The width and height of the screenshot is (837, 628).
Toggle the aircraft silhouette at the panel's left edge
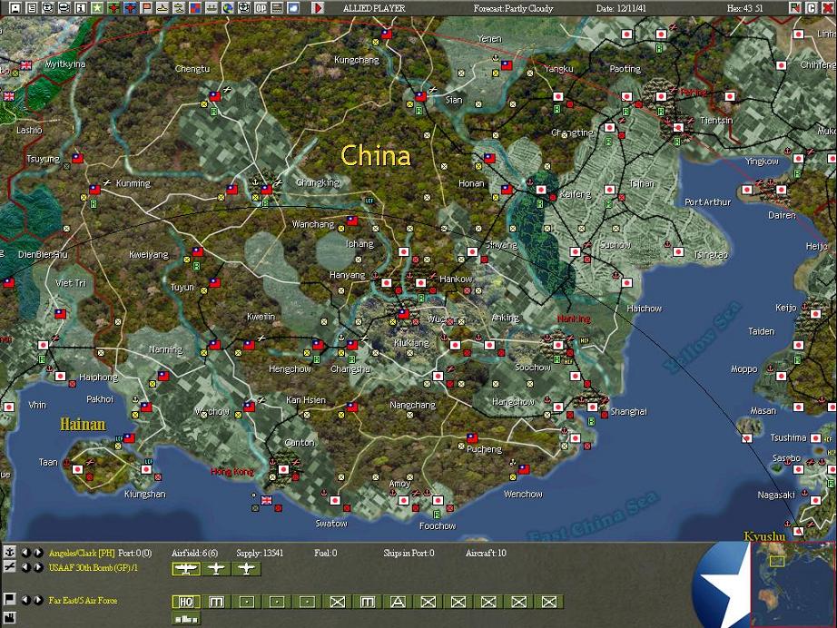click(8, 567)
